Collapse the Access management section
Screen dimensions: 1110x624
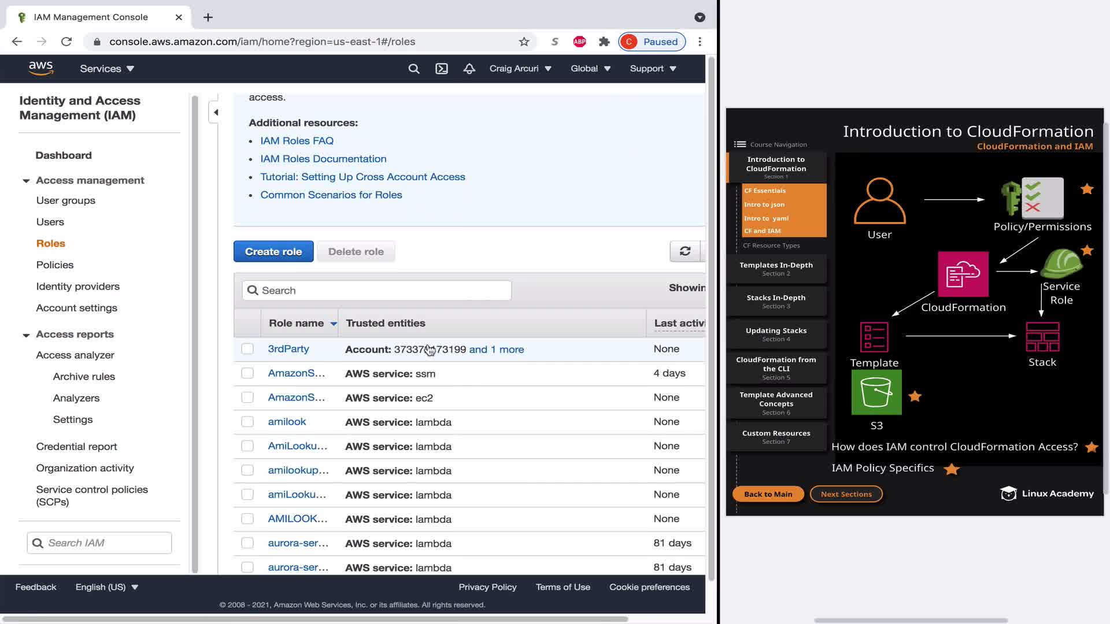[26, 181]
